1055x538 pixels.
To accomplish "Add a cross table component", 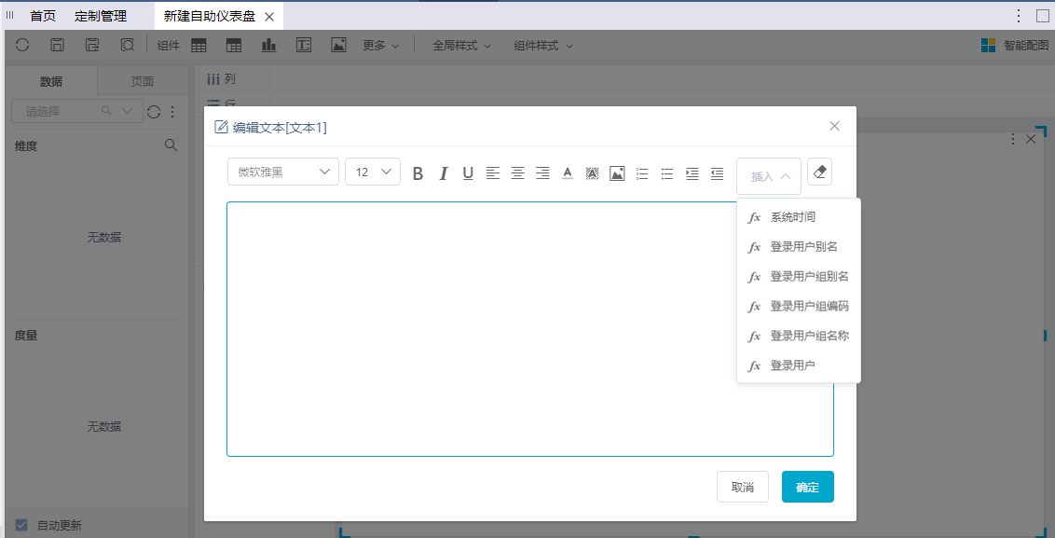I will [234, 45].
